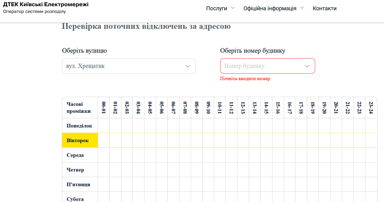Image resolution: width=384 pixels, height=202 pixels.
Task: Click the 00-01 time column header
Action: 104,108
